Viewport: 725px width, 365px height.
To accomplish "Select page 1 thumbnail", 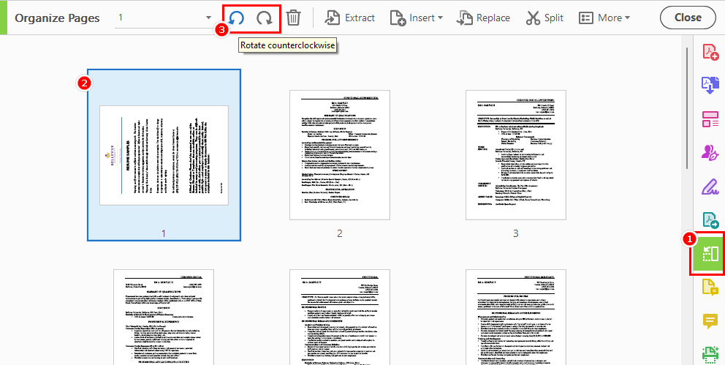I will (164, 155).
